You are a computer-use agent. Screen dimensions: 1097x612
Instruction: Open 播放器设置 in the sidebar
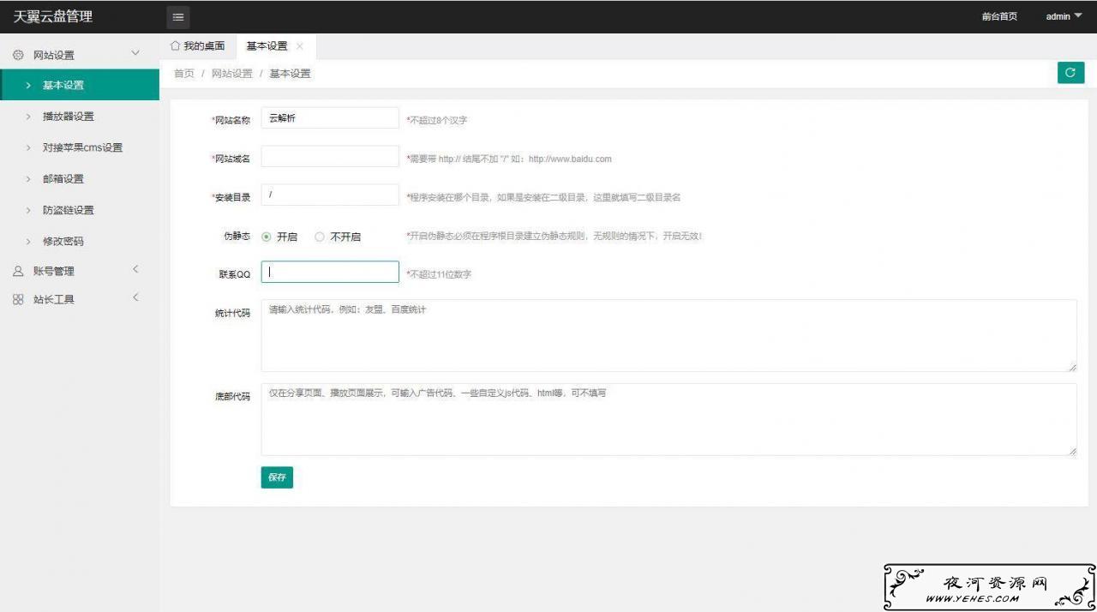click(x=80, y=117)
